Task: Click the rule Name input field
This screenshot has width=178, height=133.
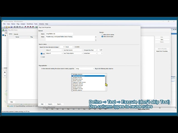Action: [59, 34]
